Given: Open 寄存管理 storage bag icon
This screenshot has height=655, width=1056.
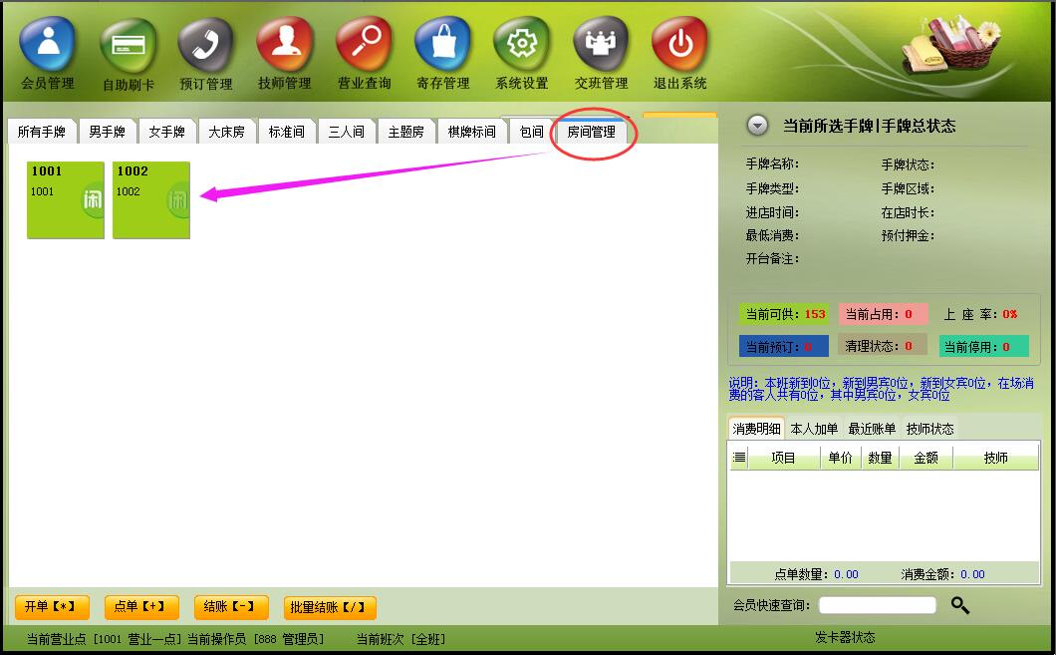Looking at the screenshot, I should 442,45.
